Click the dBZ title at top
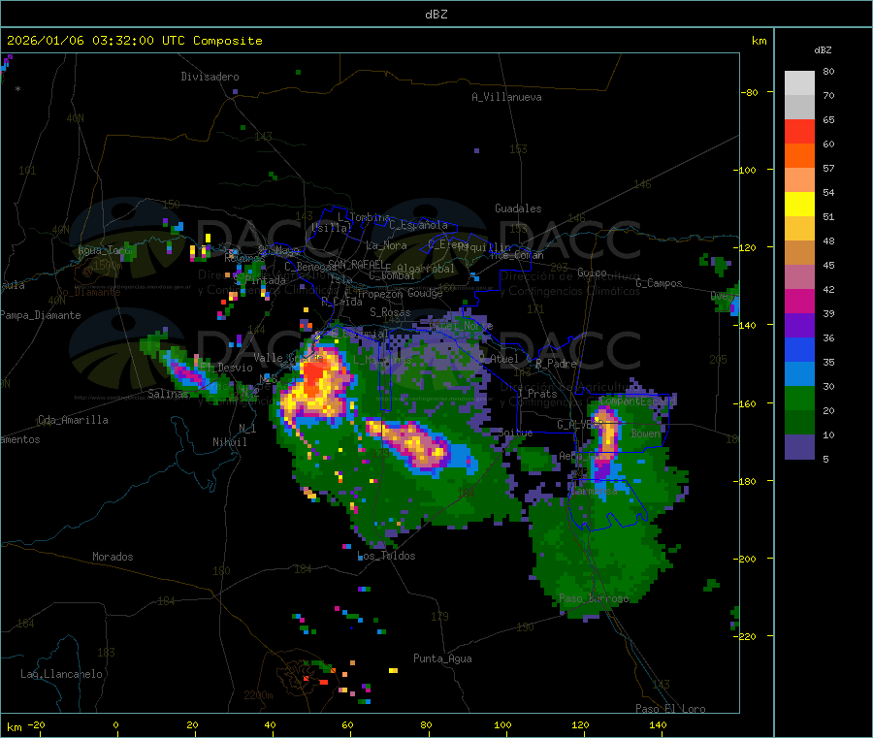This screenshot has width=873, height=738. pos(436,14)
